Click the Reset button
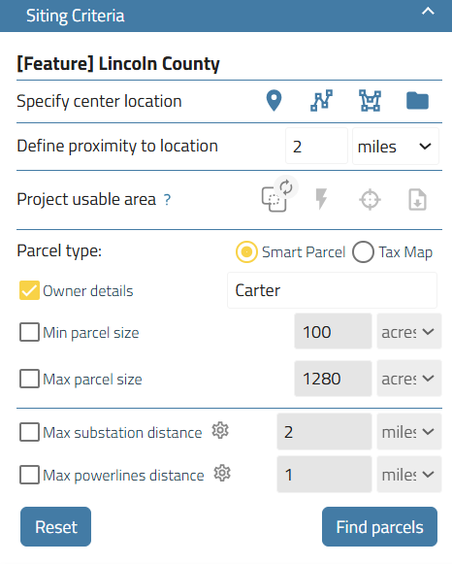 pyautogui.click(x=55, y=527)
